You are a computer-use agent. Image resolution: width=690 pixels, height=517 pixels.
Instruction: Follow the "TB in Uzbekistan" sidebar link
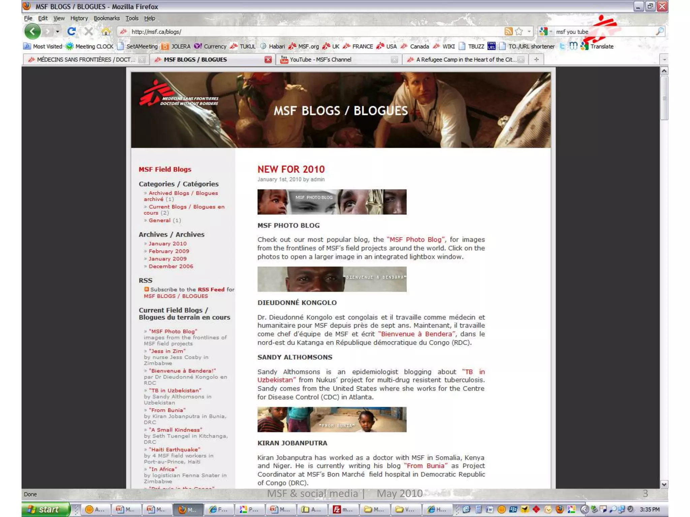(x=175, y=390)
